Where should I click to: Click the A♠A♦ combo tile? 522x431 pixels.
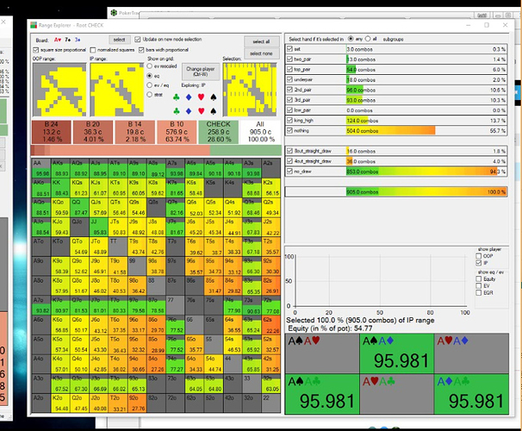[x=397, y=353]
